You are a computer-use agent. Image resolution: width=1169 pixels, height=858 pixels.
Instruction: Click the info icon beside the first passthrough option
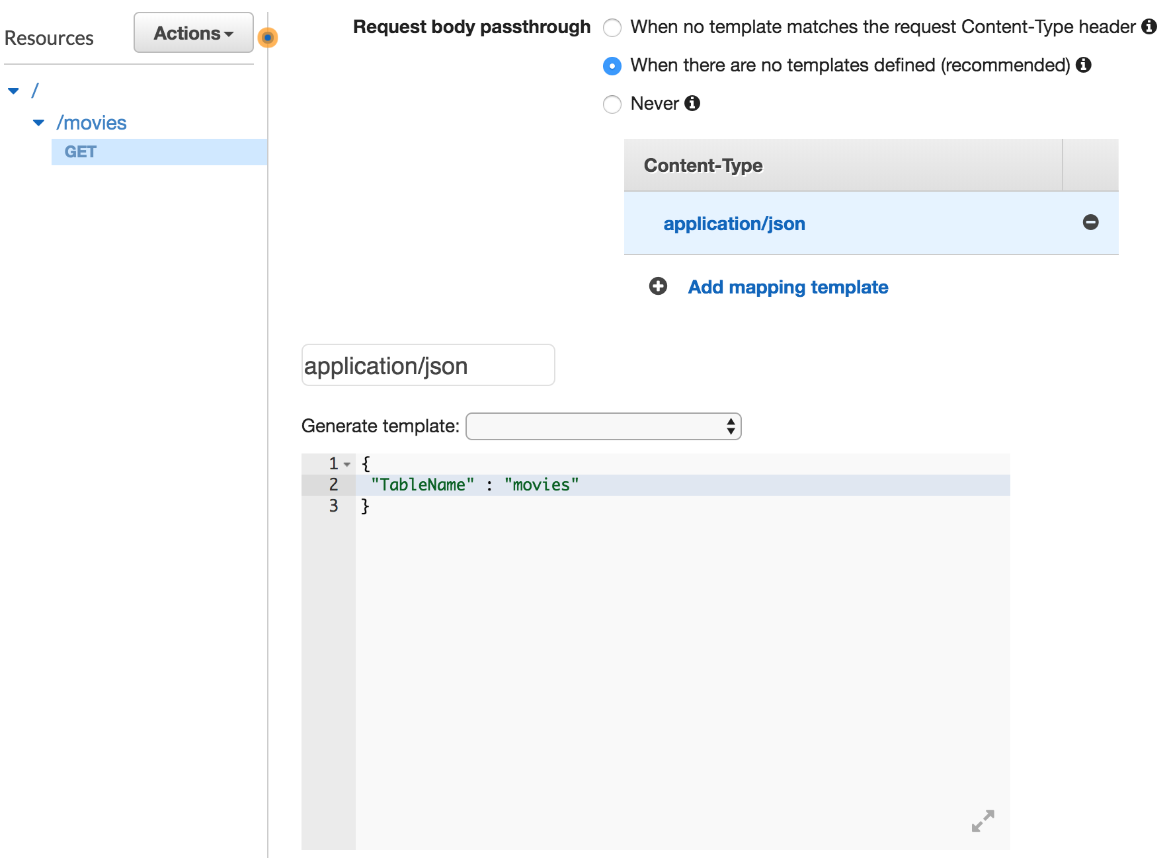1149,27
